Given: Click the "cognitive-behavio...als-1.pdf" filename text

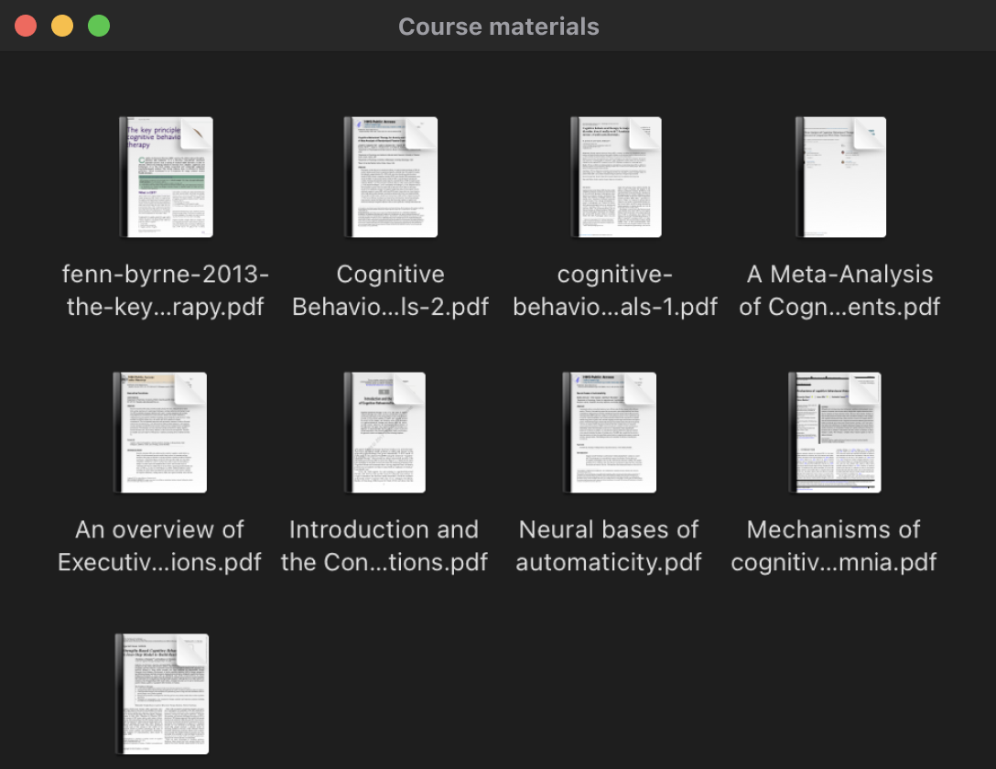Looking at the screenshot, I should point(614,290).
